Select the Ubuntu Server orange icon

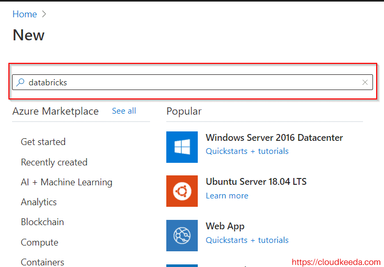pyautogui.click(x=182, y=191)
